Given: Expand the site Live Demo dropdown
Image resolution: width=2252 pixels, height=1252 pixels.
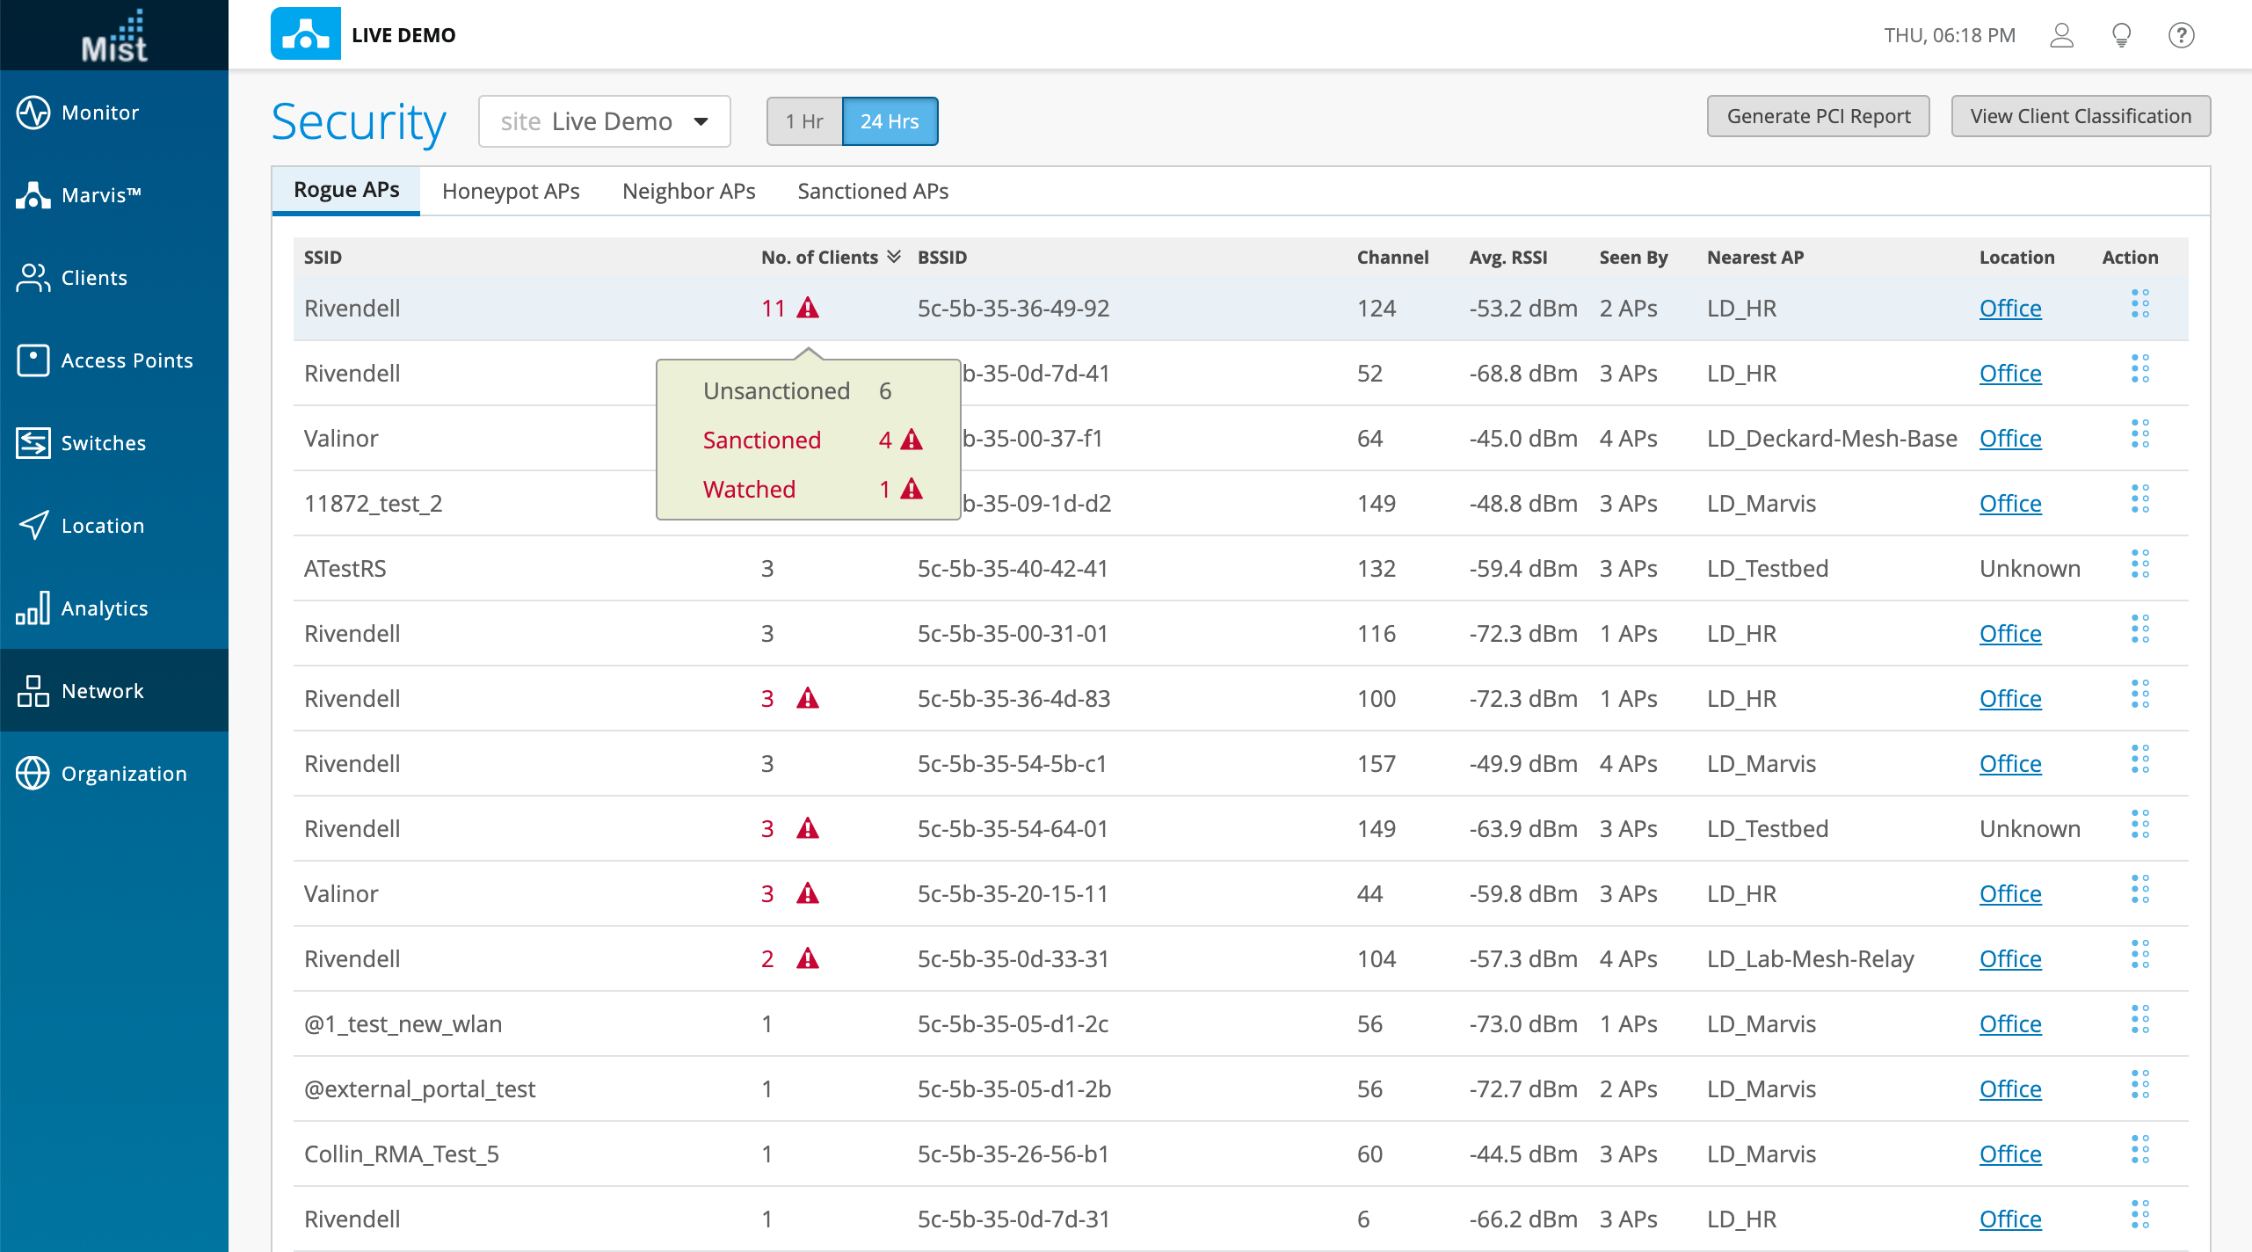Looking at the screenshot, I should tap(604, 121).
